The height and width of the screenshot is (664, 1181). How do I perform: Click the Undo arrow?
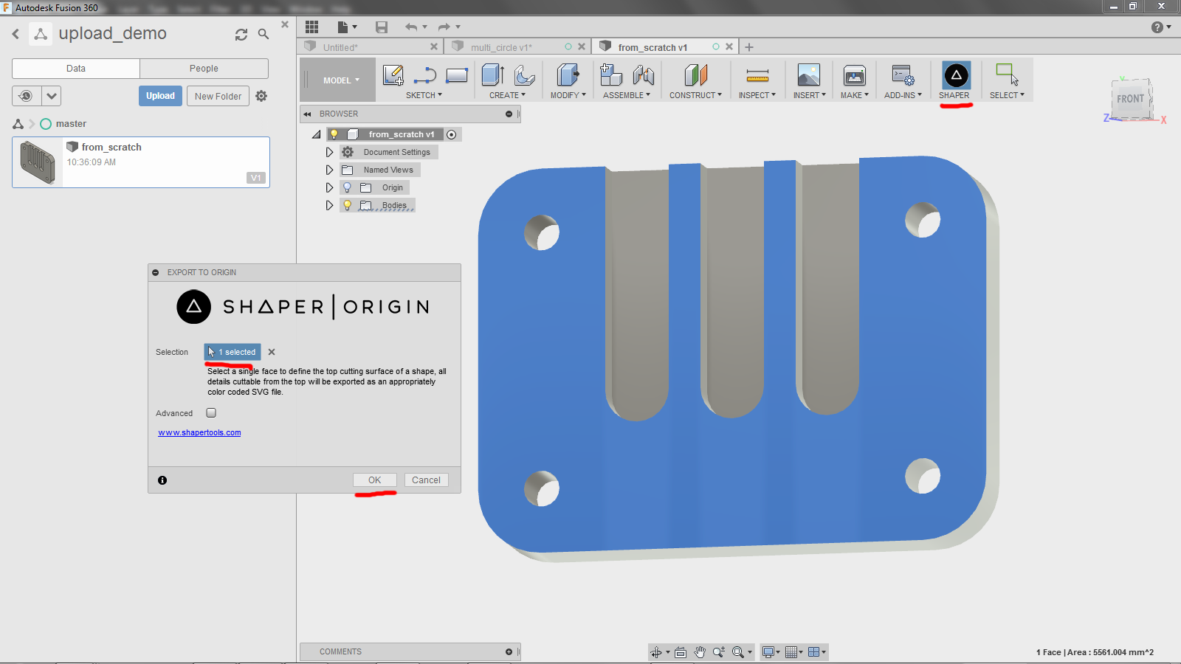411,27
